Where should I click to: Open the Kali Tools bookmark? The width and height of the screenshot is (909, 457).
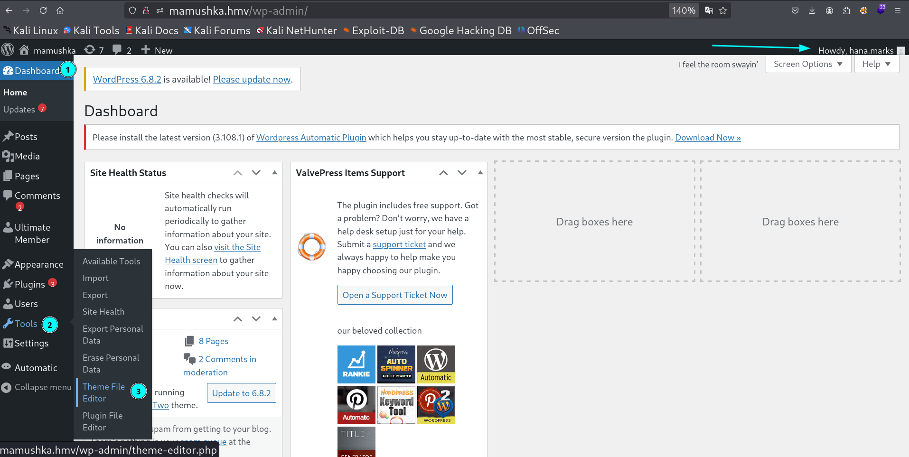click(x=91, y=30)
